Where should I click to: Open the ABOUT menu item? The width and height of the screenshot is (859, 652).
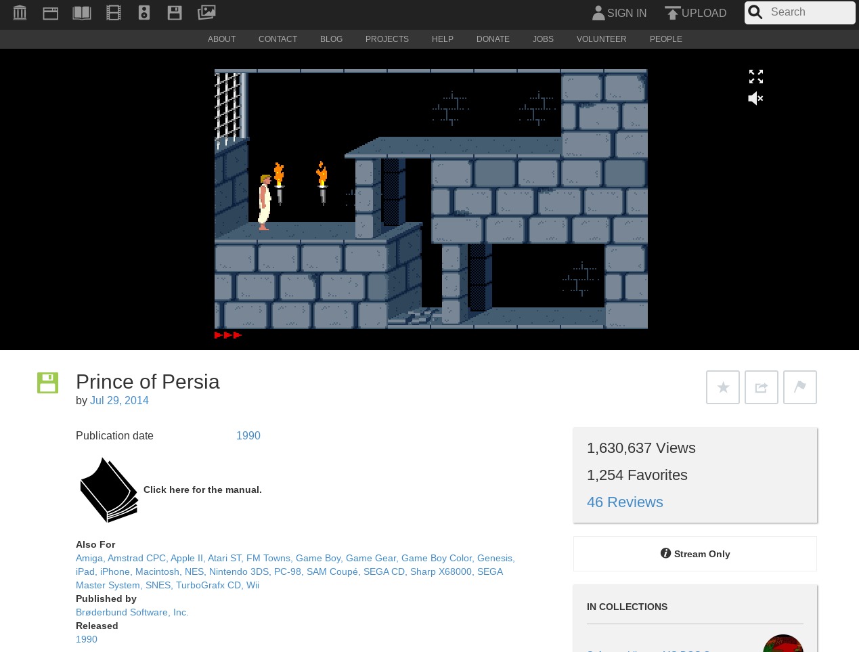[x=221, y=39]
